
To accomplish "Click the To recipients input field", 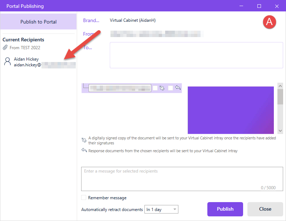I will click(x=196, y=55).
